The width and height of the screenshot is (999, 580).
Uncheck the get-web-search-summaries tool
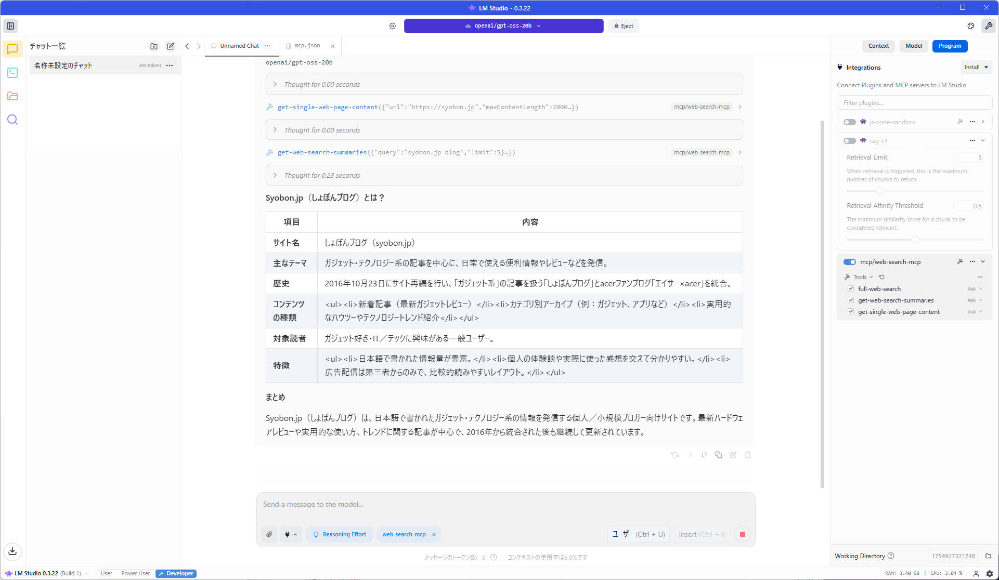(851, 300)
